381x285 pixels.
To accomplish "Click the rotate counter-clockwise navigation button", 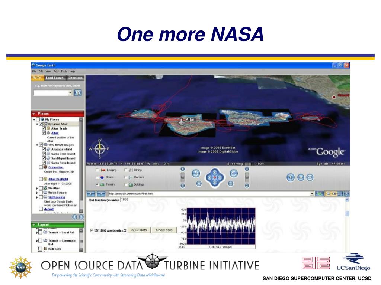I will 196,174.
